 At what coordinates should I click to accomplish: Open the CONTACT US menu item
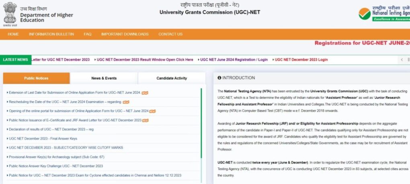(x=170, y=34)
